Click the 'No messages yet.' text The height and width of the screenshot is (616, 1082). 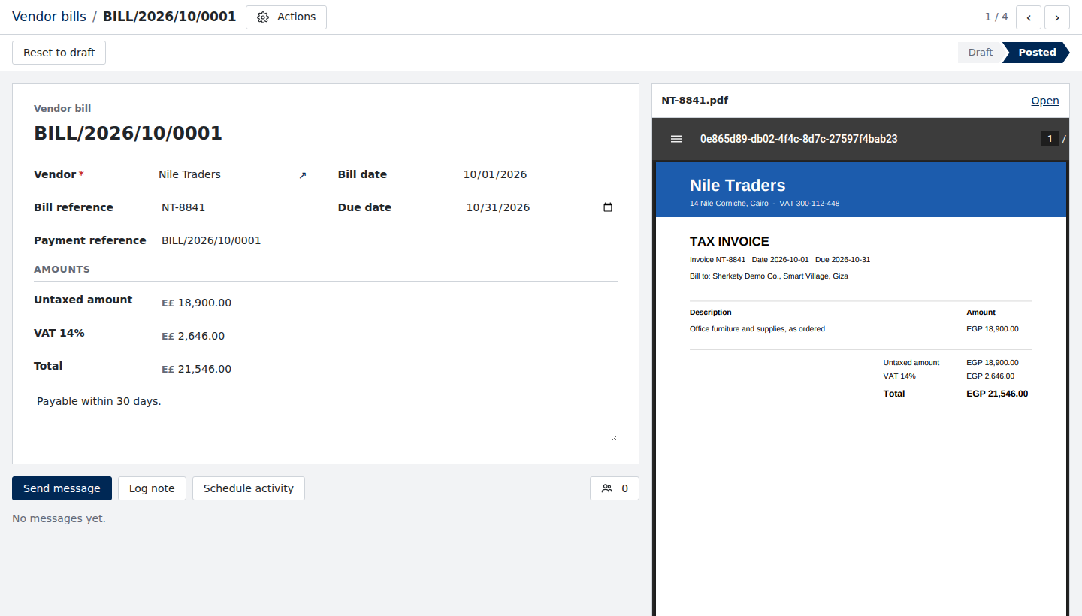click(x=59, y=518)
